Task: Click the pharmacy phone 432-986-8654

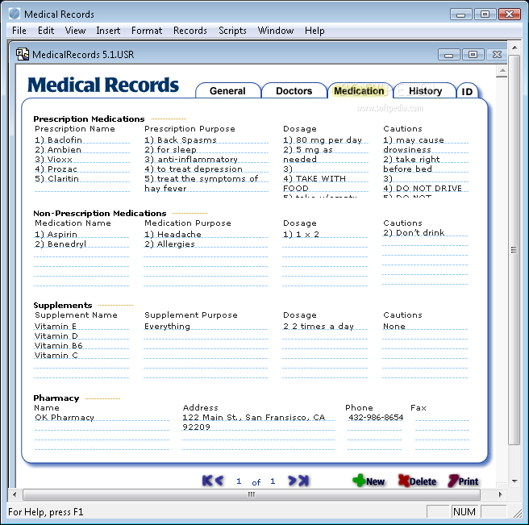Action: 375,418
